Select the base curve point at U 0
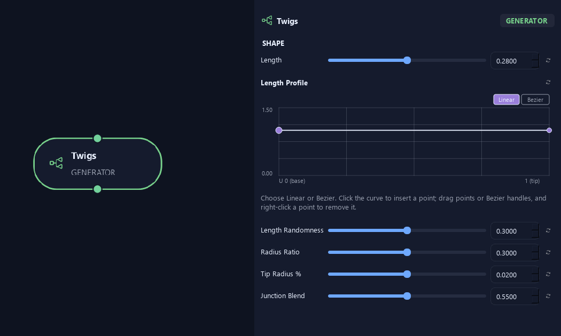 (x=279, y=130)
